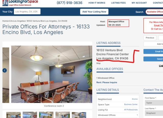Click the LookingForSpace building logo
The image size is (163, 118).
(x=5, y=3)
